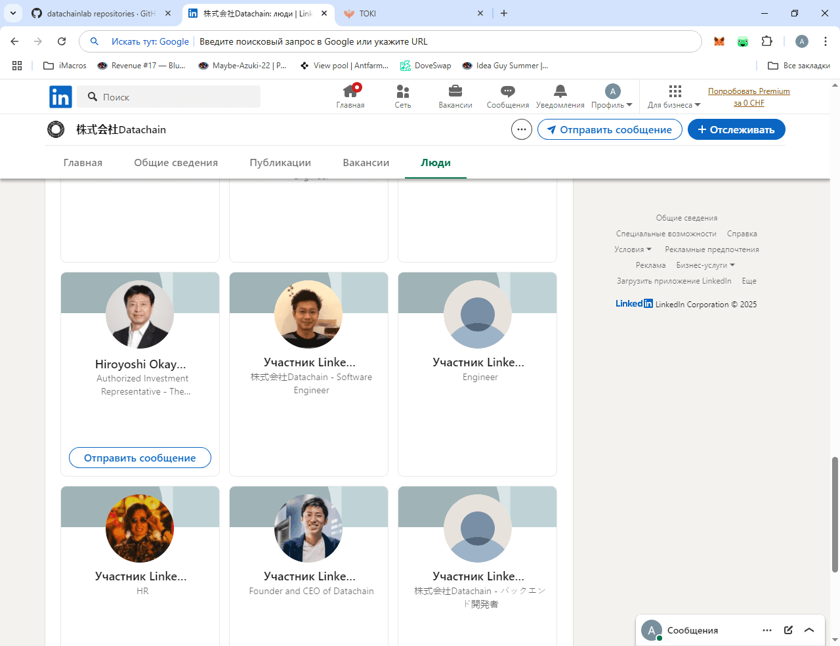Open the DoveSwap bookmark
The width and height of the screenshot is (840, 646).
(425, 66)
